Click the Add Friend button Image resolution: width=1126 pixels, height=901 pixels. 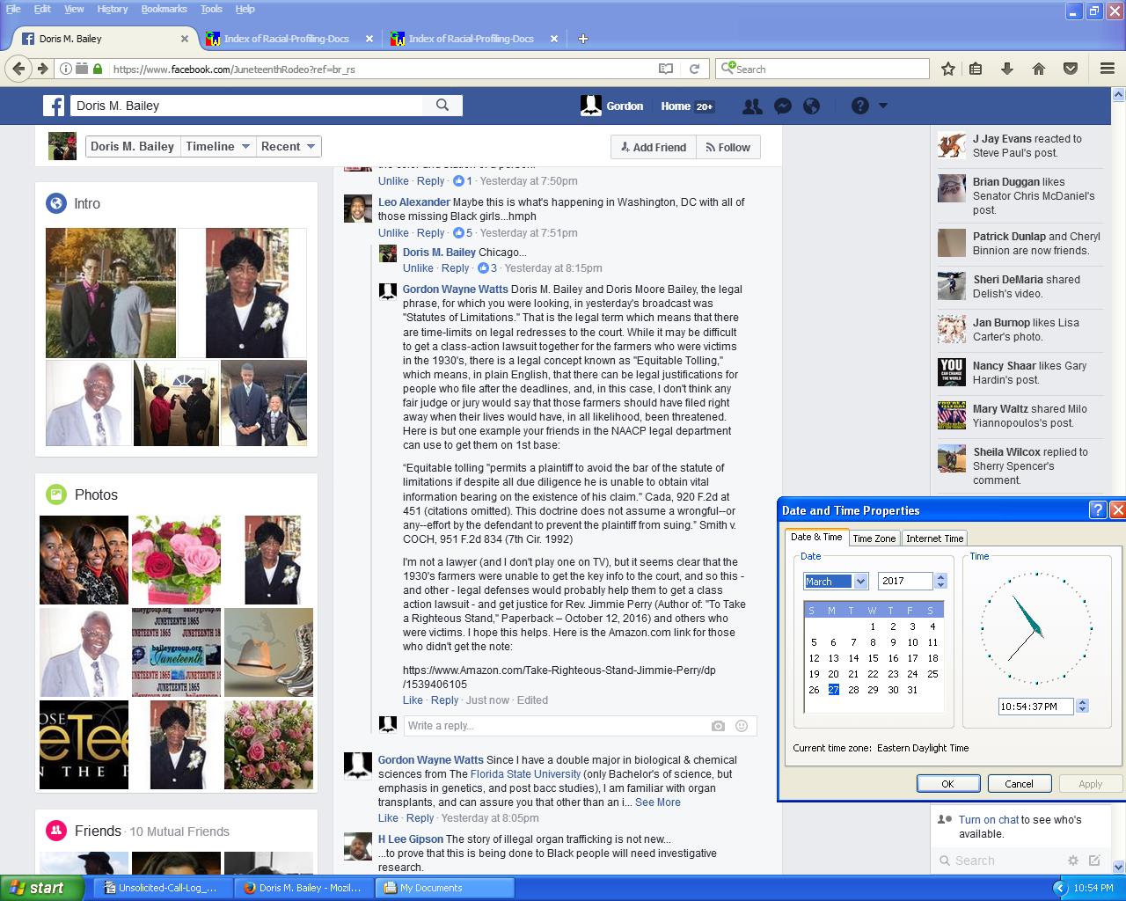pyautogui.click(x=654, y=148)
